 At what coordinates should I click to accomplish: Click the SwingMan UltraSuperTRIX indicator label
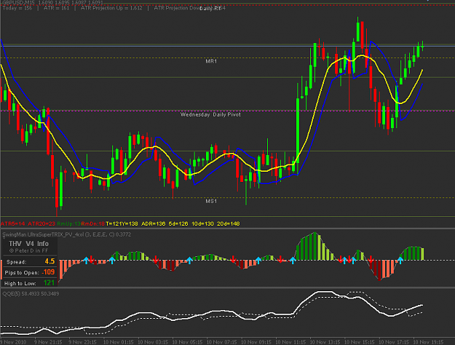pyautogui.click(x=67, y=234)
